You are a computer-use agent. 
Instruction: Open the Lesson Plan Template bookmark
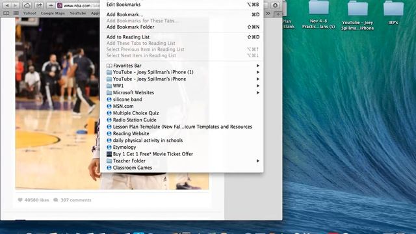click(x=182, y=127)
